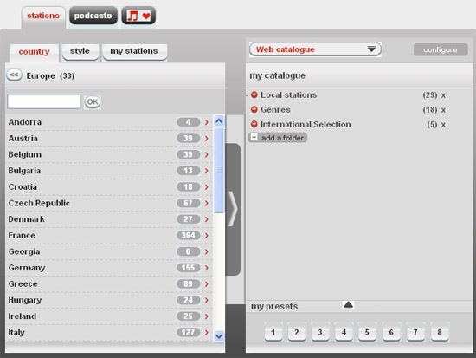This screenshot has width=476, height=358.
Task: Switch to the stations tab
Action: click(x=43, y=16)
